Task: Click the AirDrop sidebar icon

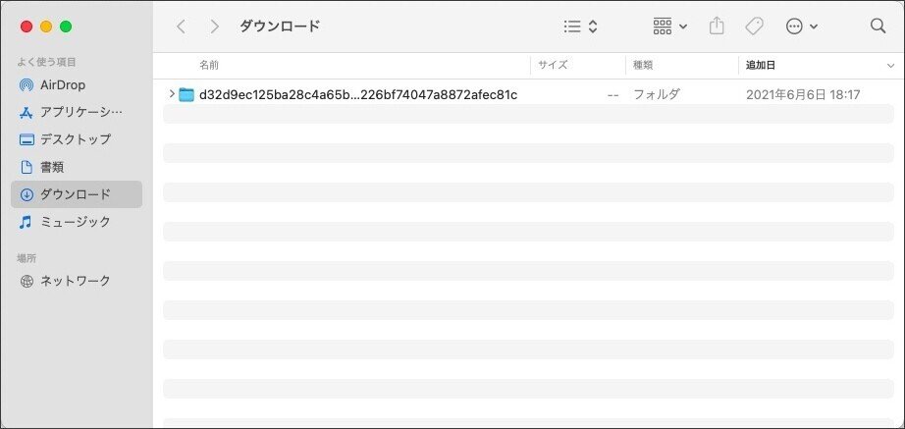Action: click(26, 85)
